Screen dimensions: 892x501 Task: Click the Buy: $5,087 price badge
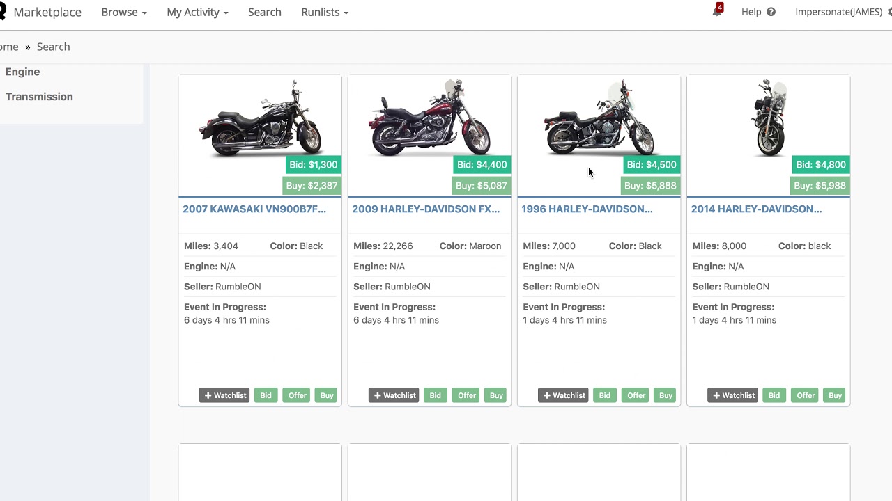482,186
